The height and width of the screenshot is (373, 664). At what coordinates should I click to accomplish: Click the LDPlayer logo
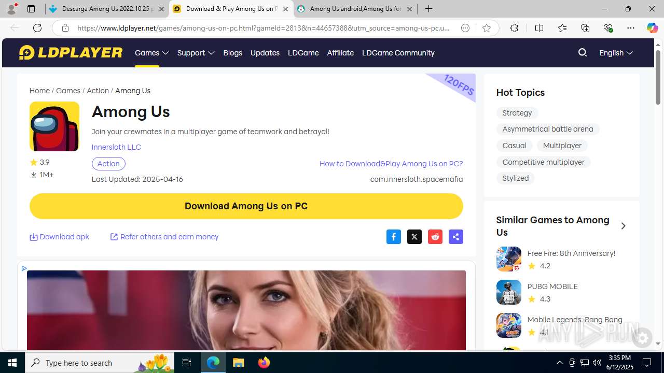71,52
